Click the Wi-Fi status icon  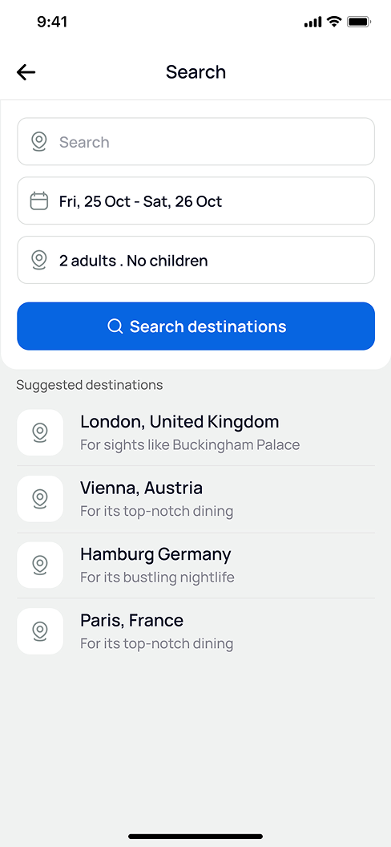click(334, 22)
